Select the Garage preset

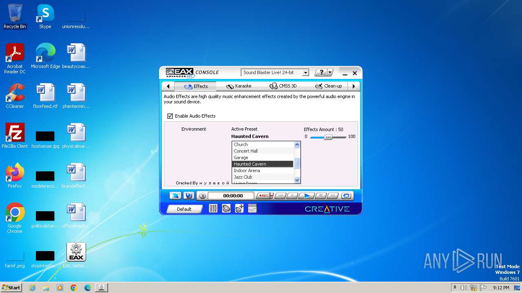click(263, 157)
